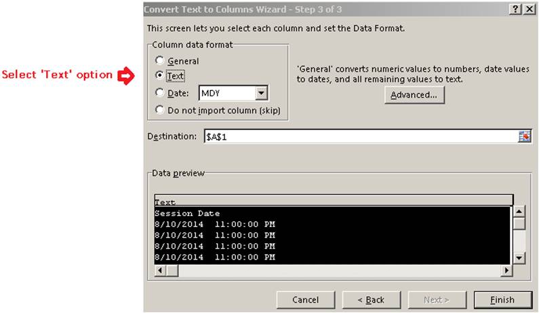Click the Session Date row in preview

point(188,213)
